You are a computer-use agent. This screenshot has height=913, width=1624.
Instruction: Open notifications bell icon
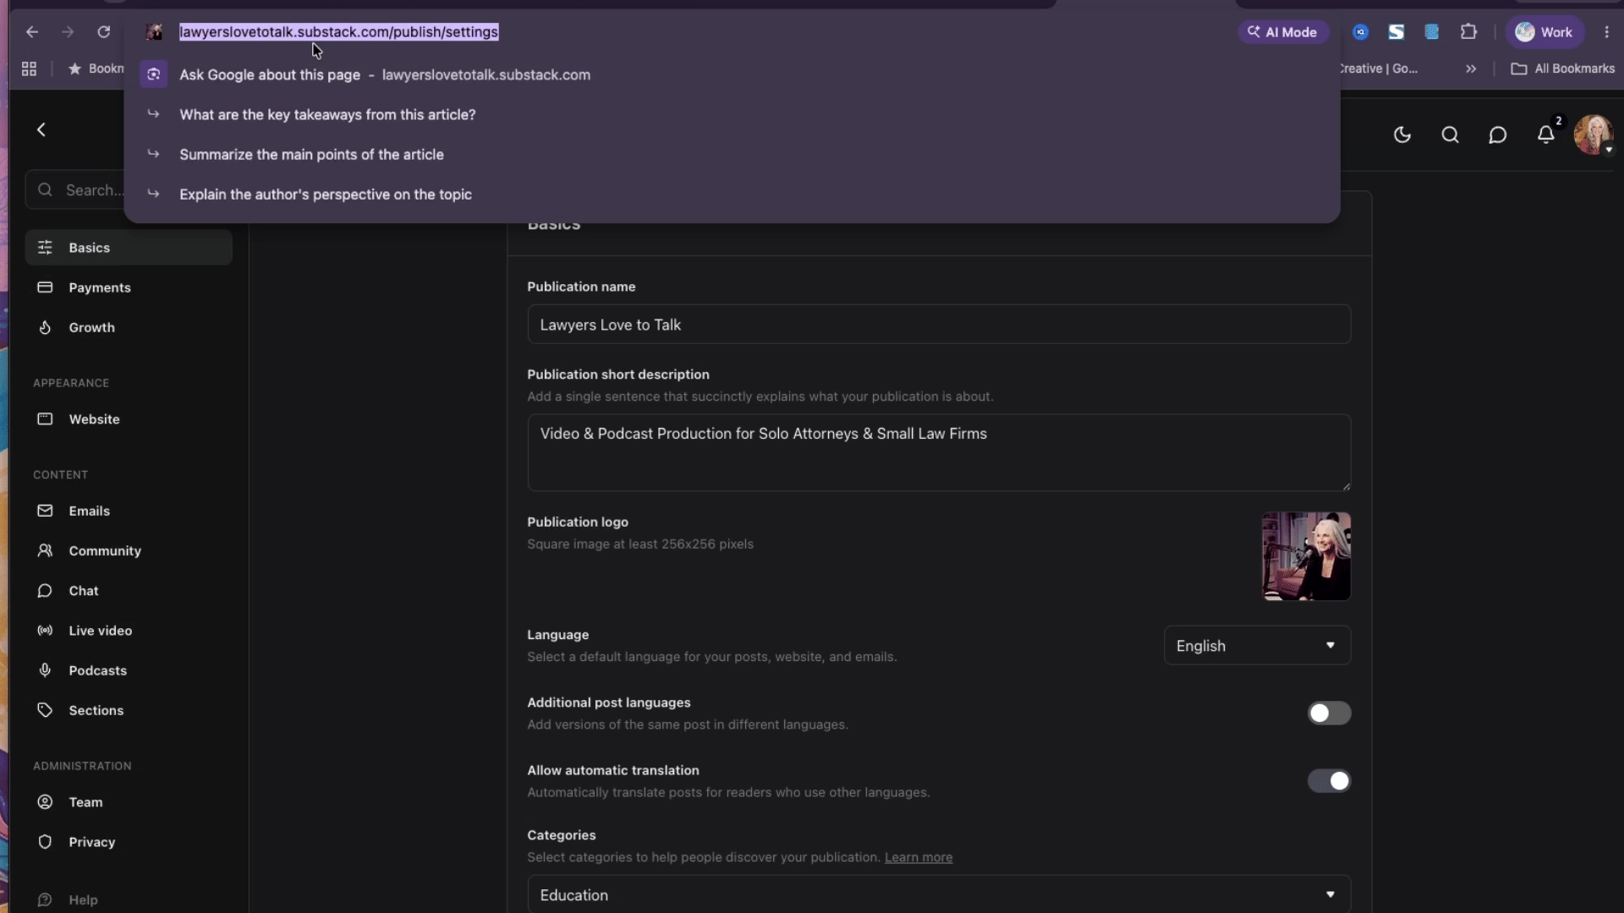click(1546, 134)
